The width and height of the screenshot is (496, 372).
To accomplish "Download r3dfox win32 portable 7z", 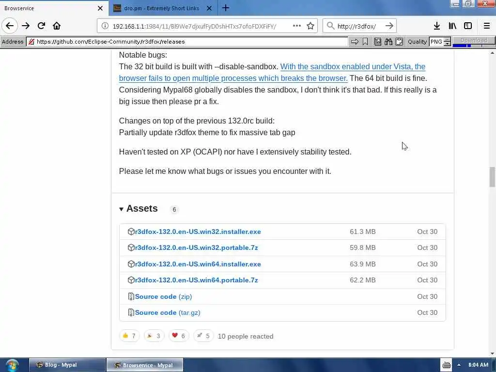I will click(x=196, y=248).
